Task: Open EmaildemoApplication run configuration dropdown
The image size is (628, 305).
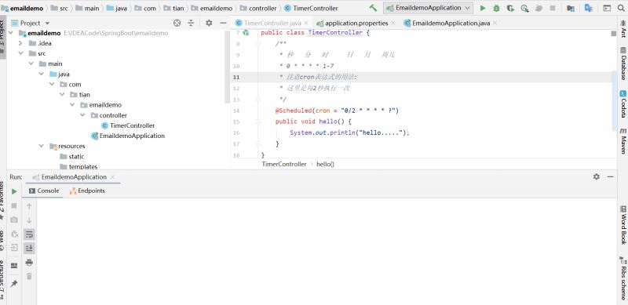Action: coord(428,8)
